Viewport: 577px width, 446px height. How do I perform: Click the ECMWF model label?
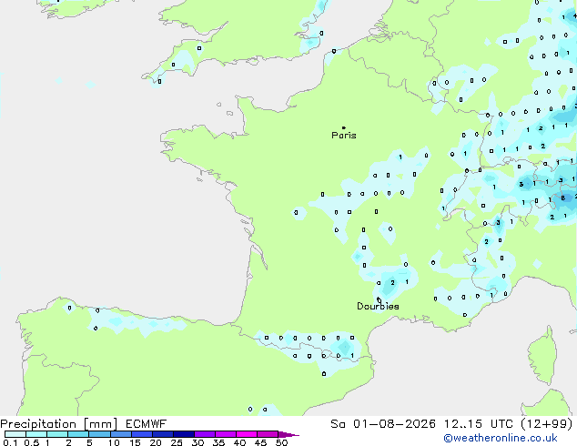147,424
